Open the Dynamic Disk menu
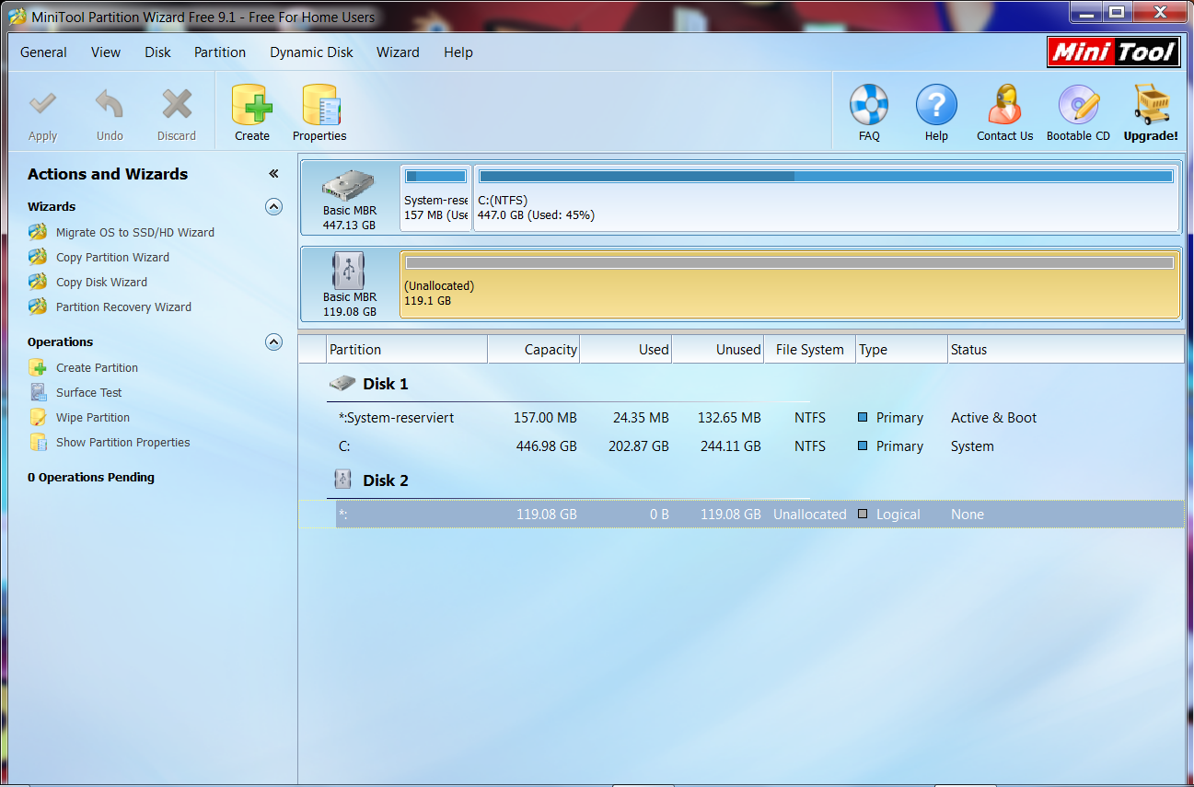Viewport: 1194px width, 787px height. click(x=311, y=52)
